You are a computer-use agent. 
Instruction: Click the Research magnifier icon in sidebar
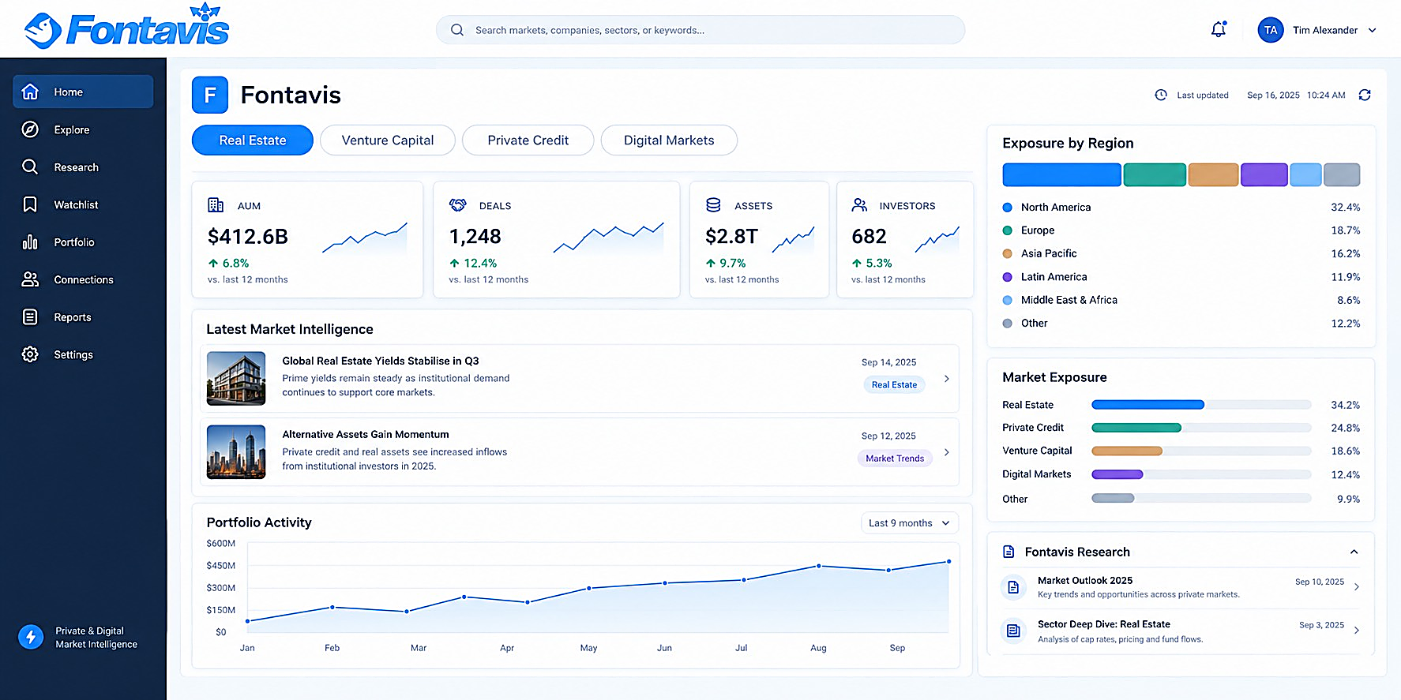(x=30, y=167)
